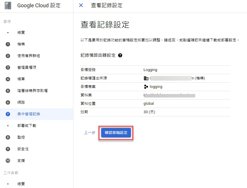The image size is (247, 188).
Task: Click step 8 number badge
Action: click(8, 137)
